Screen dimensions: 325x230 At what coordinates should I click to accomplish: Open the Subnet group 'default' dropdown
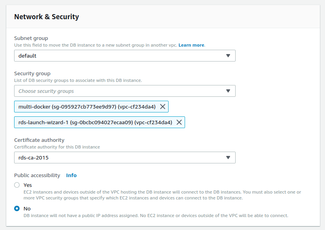[125, 56]
